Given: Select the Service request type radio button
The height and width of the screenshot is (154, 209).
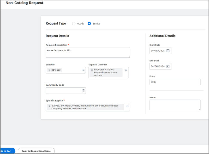Looking at the screenshot, I should click(89, 23).
